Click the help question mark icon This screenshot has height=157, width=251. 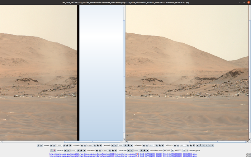200,146
